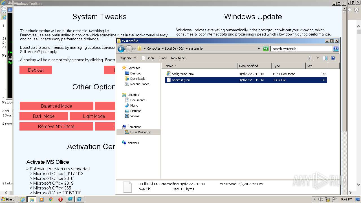The image size is (361, 203).
Task: Click Local Disk (C:) in the breadcrumb
Action: point(175,48)
